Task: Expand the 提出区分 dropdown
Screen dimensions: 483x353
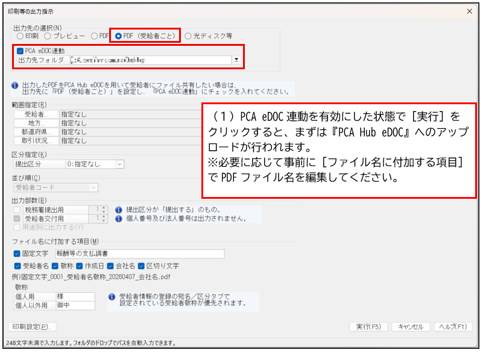Action: coord(119,164)
